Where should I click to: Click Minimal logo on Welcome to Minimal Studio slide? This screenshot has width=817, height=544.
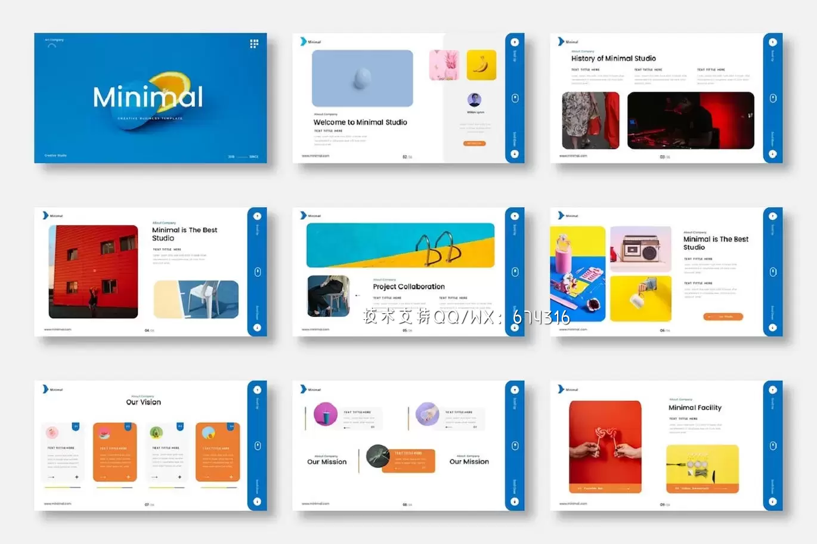pyautogui.click(x=310, y=42)
